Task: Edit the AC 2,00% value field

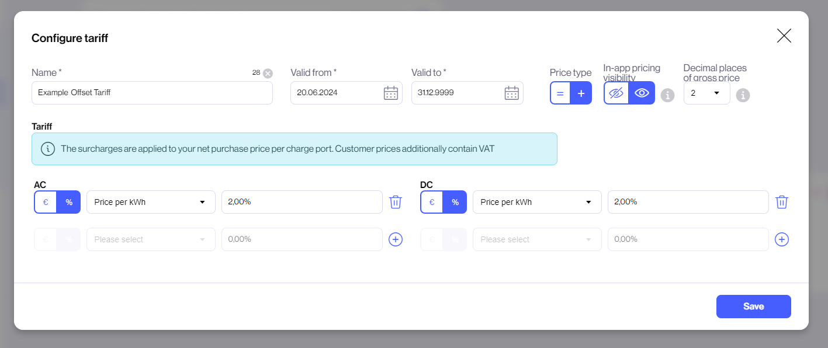Action: click(302, 202)
